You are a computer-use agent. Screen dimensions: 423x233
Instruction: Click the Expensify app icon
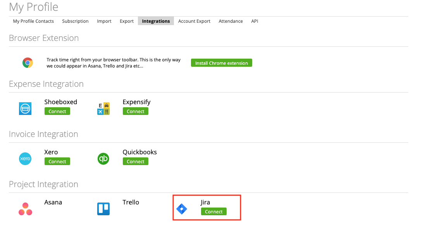(x=103, y=108)
